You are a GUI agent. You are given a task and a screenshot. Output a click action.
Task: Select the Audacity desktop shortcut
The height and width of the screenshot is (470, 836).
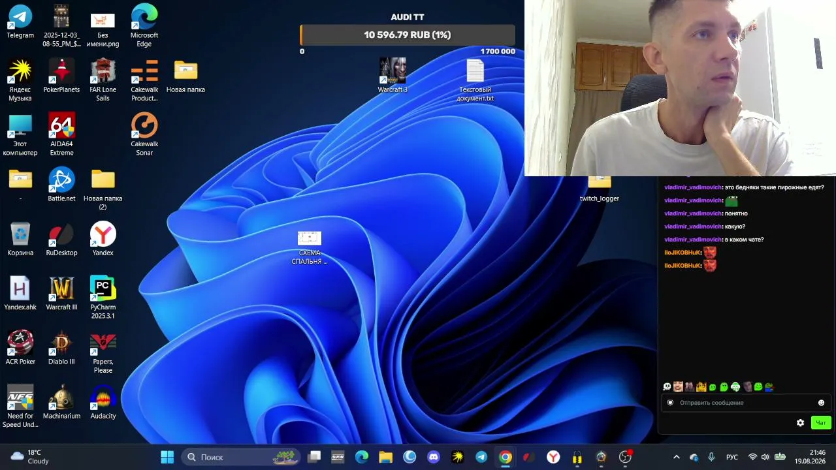pos(103,402)
